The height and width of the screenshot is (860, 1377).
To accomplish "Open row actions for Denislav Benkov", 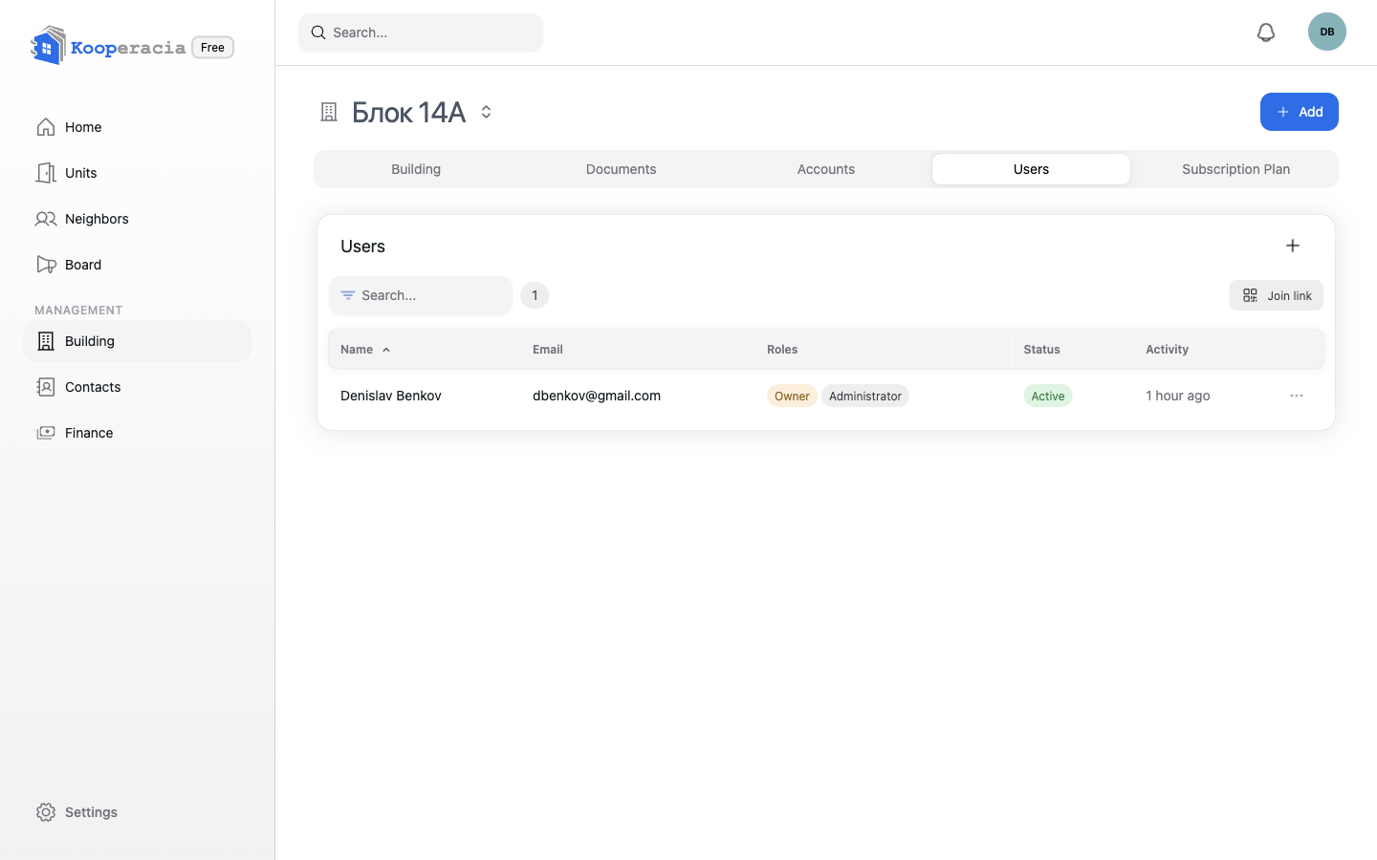I will pos(1297,396).
